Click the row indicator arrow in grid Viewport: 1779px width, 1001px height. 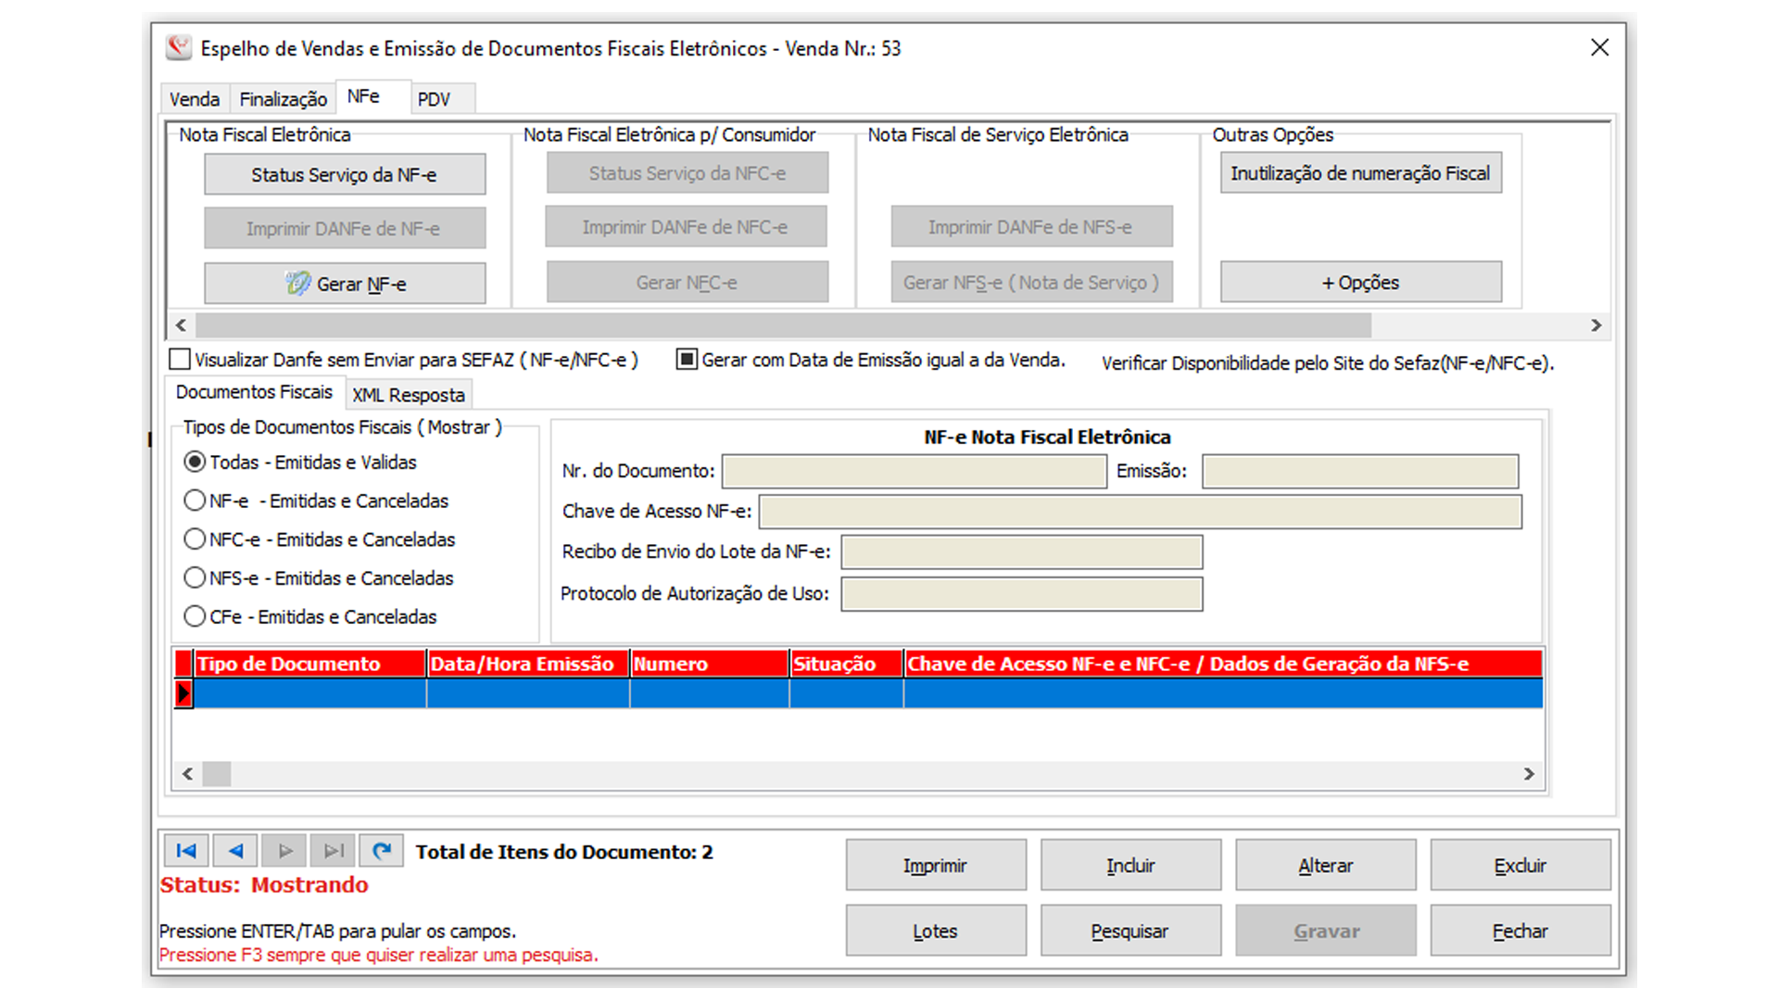(183, 693)
